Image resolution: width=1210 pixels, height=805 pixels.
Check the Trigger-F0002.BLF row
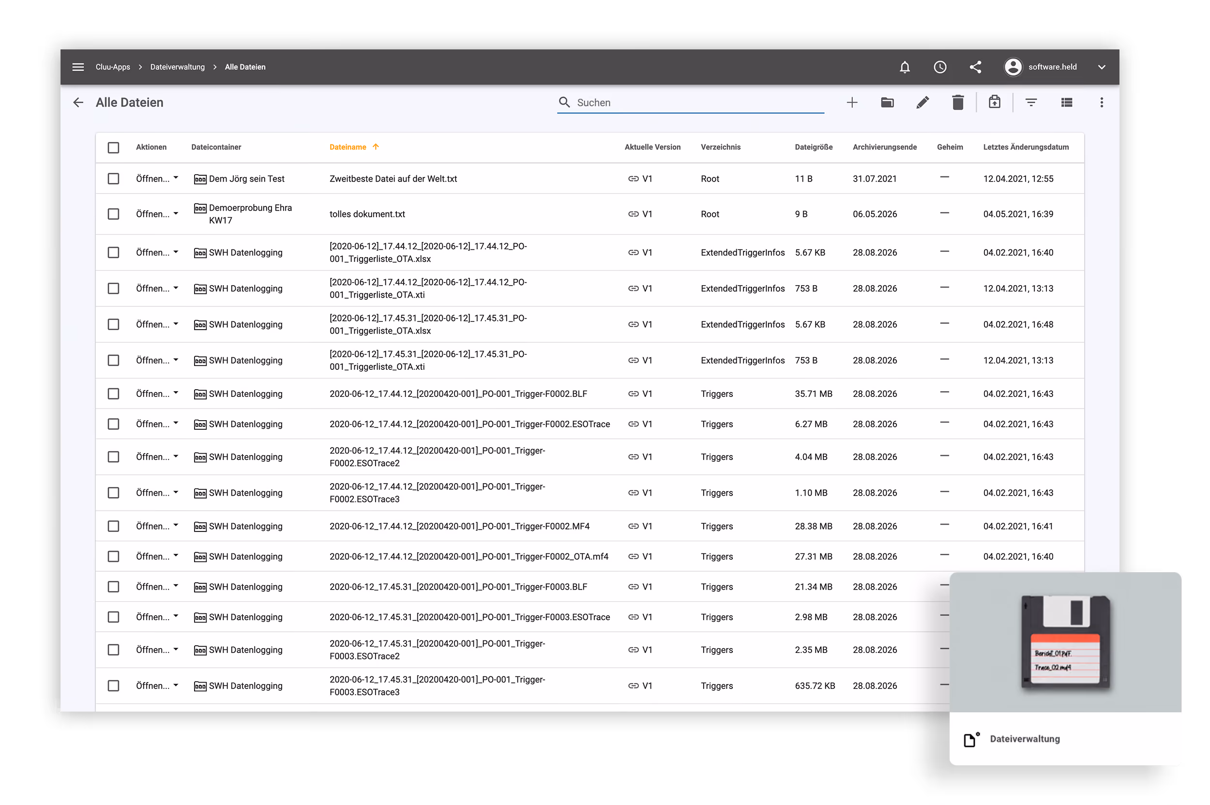[113, 394]
